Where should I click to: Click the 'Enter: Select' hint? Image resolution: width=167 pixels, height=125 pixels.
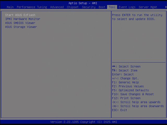pyautogui.click(x=123, y=74)
